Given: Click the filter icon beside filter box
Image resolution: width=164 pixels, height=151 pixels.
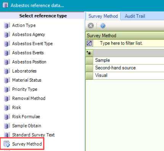Looking at the screenshot, I should pos(89,43).
